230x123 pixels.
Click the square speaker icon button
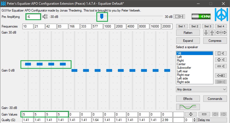pyautogui.click(x=221, y=53)
